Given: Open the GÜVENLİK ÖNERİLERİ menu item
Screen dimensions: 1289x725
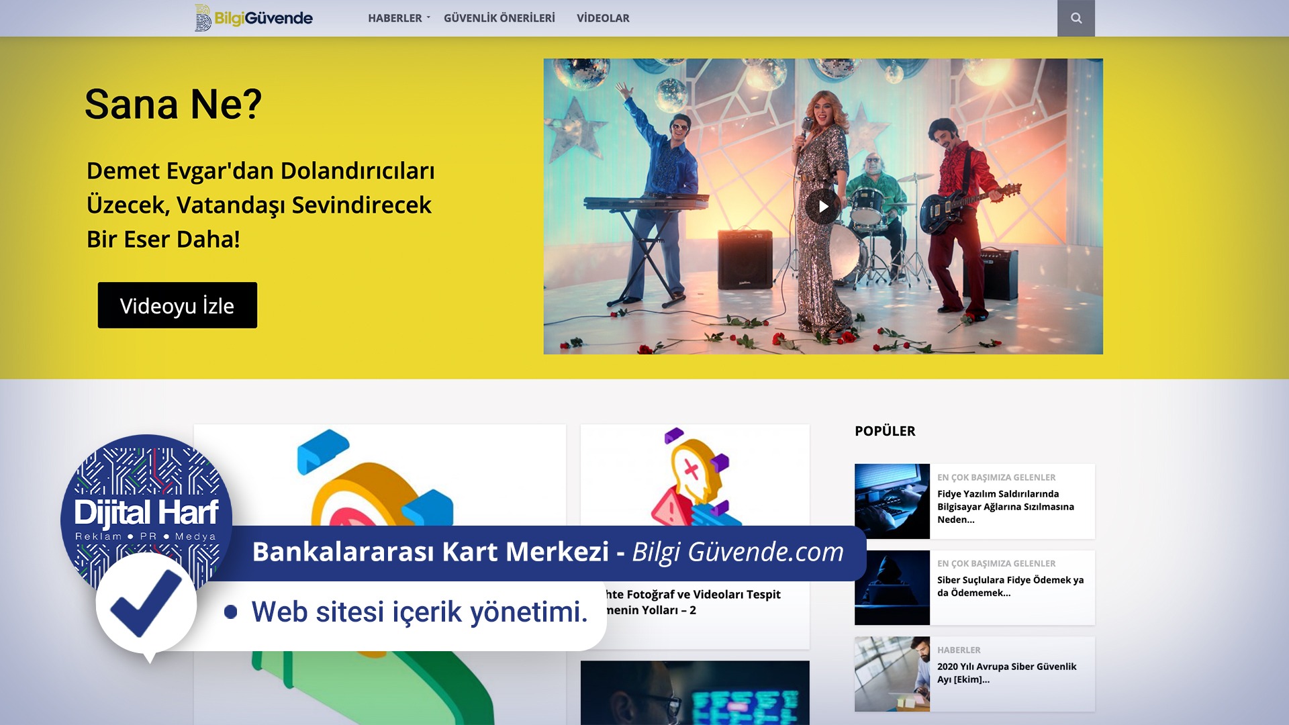Looking at the screenshot, I should (499, 18).
